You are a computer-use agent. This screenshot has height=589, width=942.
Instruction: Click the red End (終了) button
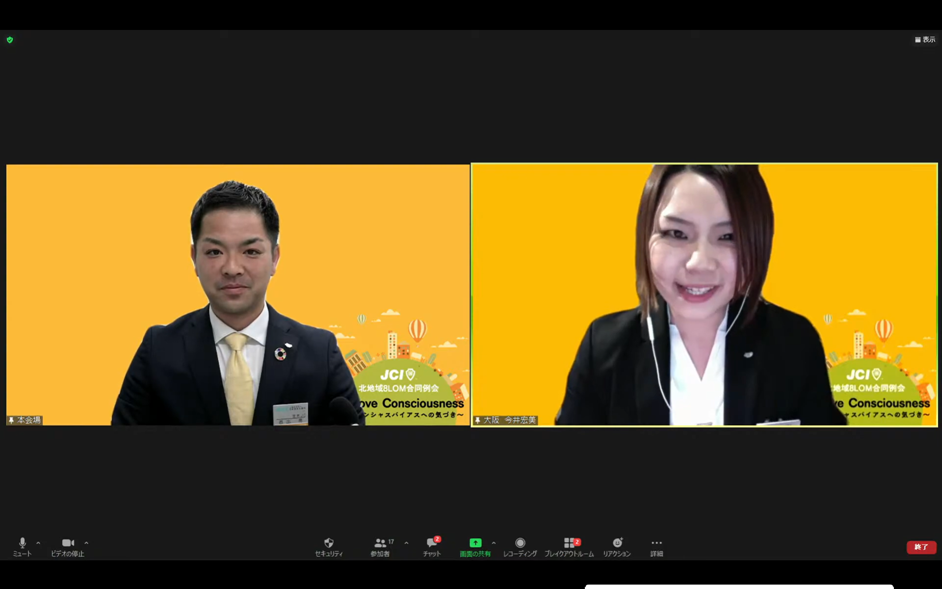coord(921,547)
